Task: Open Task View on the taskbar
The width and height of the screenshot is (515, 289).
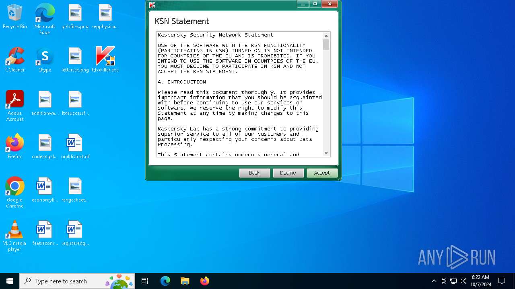Action: point(145,281)
